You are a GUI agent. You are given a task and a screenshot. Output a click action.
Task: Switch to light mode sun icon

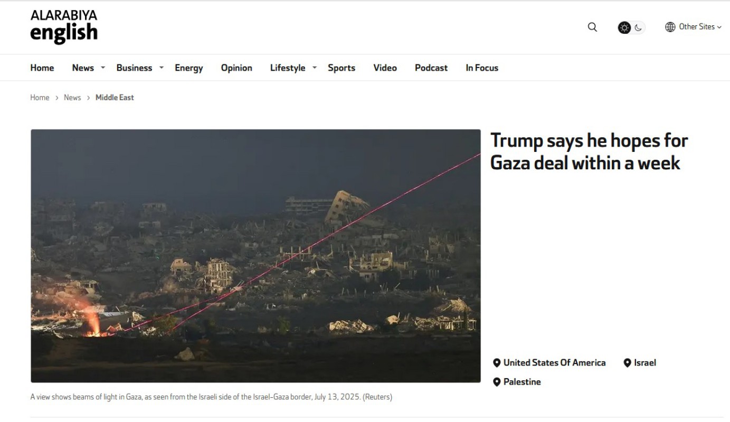click(x=624, y=27)
